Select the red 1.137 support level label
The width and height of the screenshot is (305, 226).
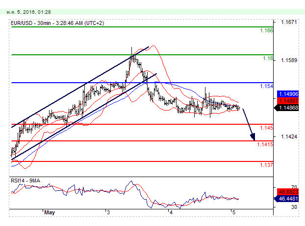tap(266, 165)
